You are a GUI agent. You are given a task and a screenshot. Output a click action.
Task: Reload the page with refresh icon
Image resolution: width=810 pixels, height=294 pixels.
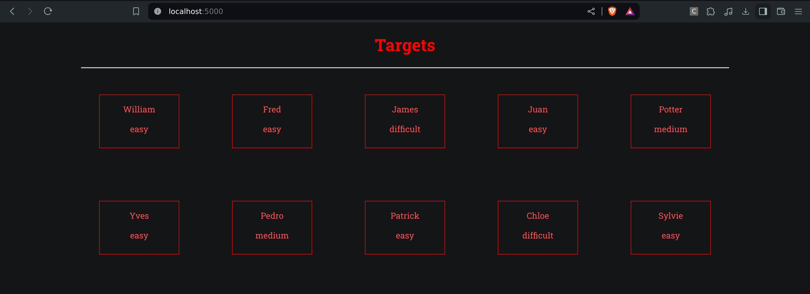tap(48, 12)
